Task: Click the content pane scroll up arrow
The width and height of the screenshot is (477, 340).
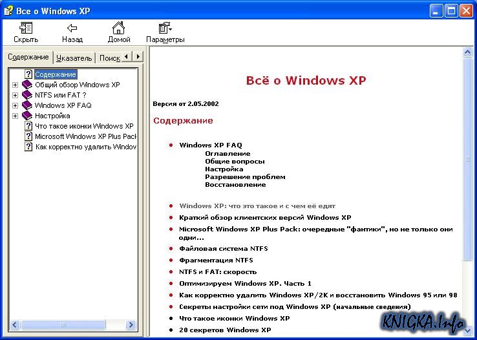Action: (x=467, y=52)
